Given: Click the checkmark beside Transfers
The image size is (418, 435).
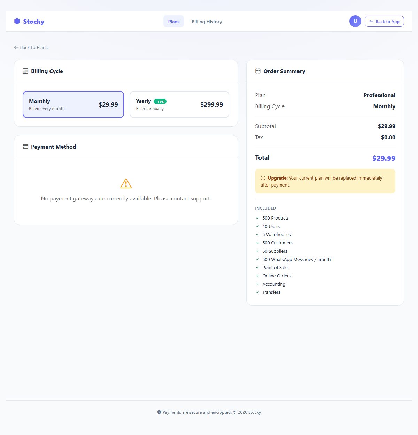Looking at the screenshot, I should tap(257, 292).
